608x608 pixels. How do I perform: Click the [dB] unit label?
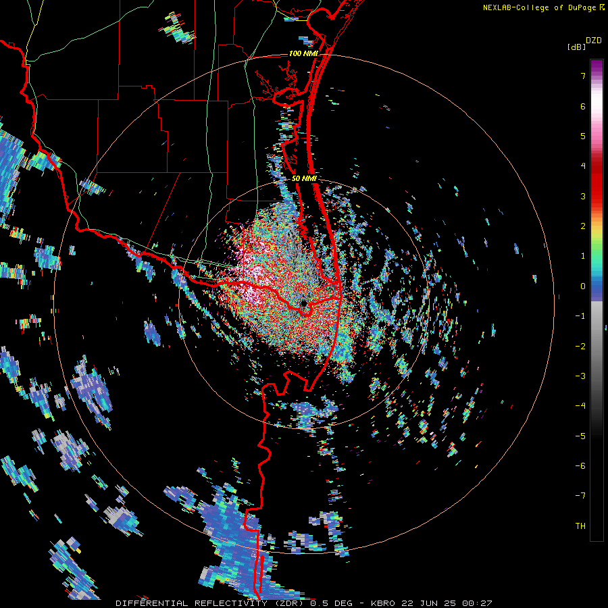(576, 47)
